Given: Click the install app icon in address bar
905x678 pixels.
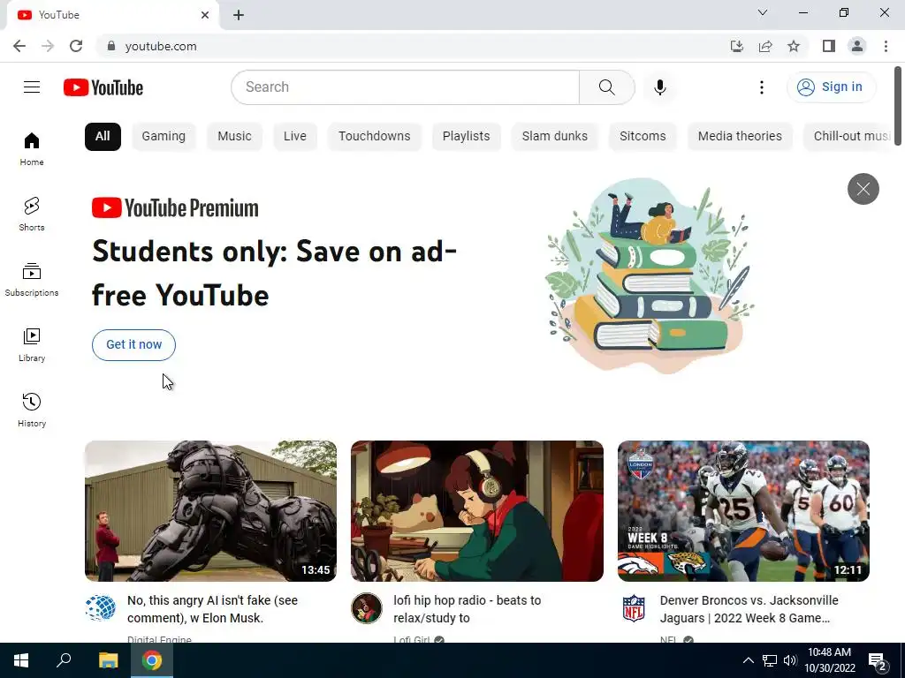Looking at the screenshot, I should point(737,46).
